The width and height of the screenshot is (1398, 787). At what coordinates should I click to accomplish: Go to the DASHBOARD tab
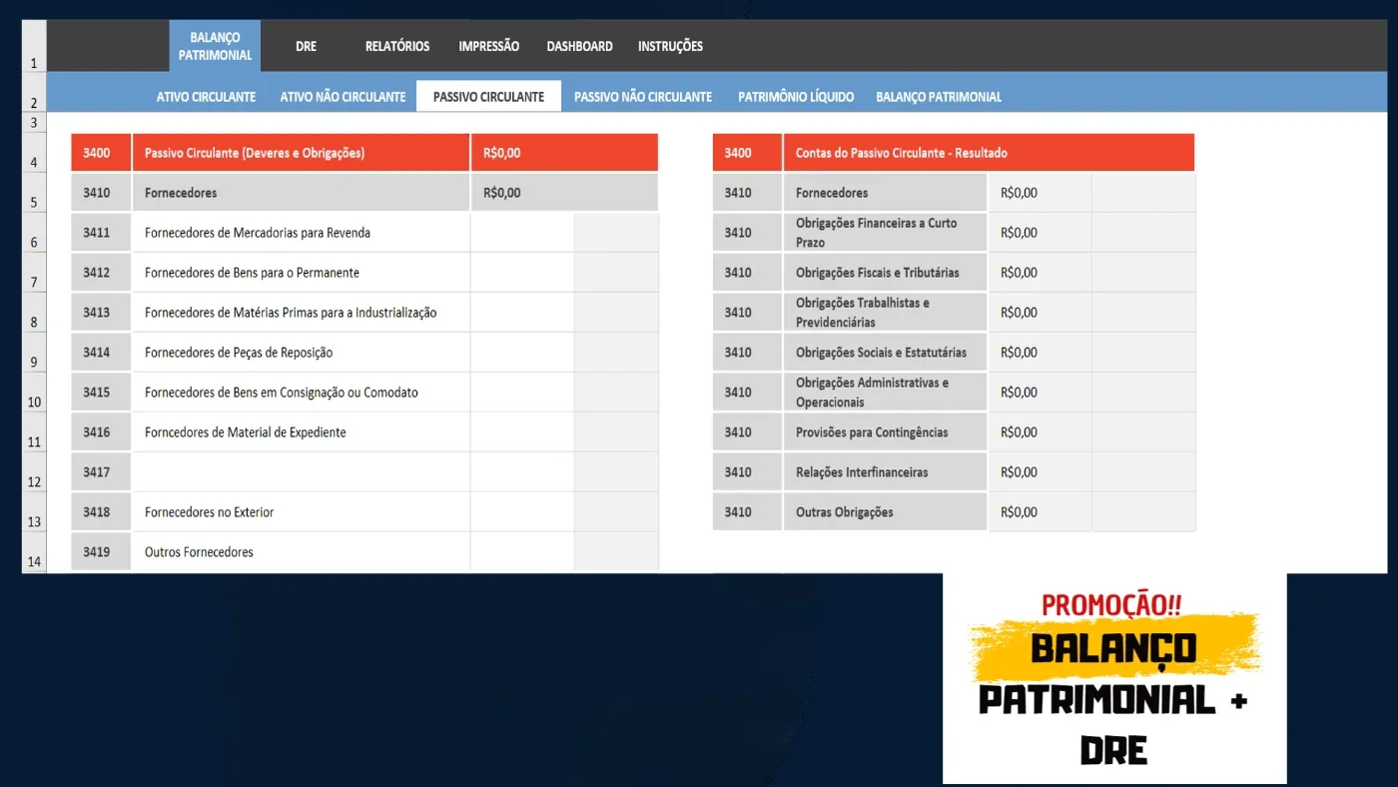coord(579,46)
